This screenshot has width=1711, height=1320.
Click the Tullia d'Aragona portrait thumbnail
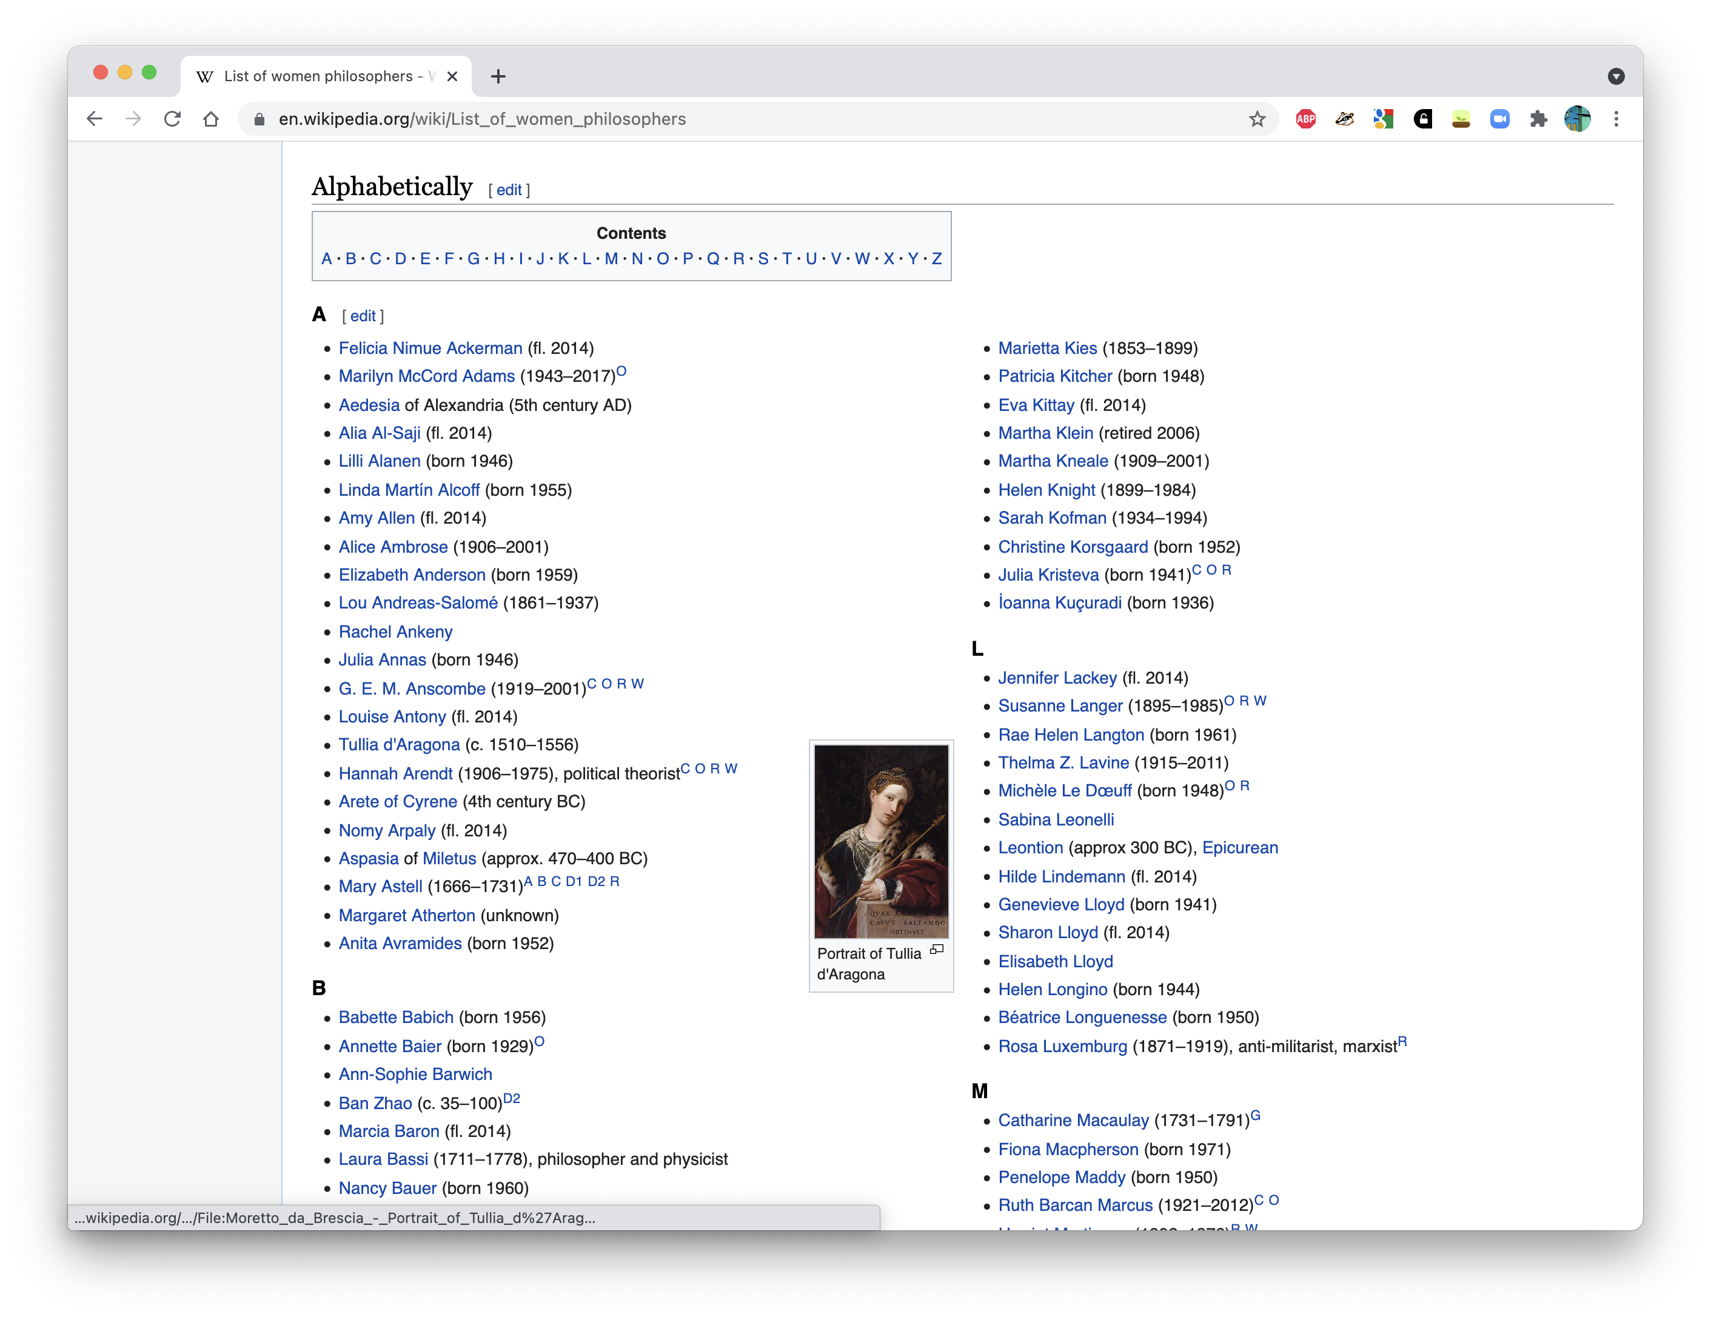point(880,841)
